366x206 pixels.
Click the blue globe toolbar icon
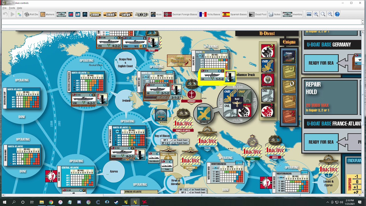click(x=337, y=14)
